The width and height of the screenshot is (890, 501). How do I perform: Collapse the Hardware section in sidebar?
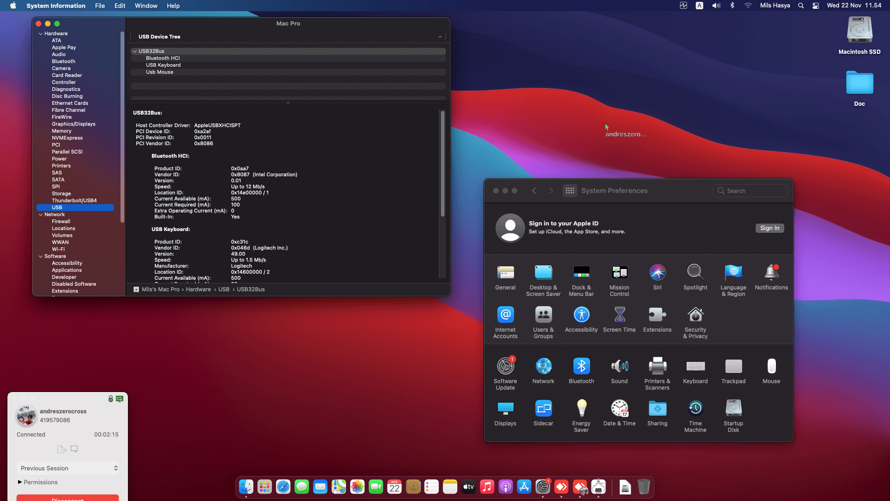41,34
